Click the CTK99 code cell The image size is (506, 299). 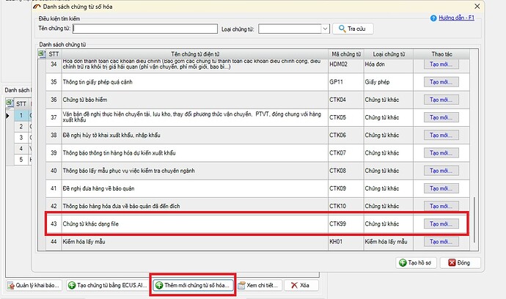point(346,224)
